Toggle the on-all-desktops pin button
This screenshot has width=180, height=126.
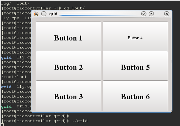tap(44, 14)
